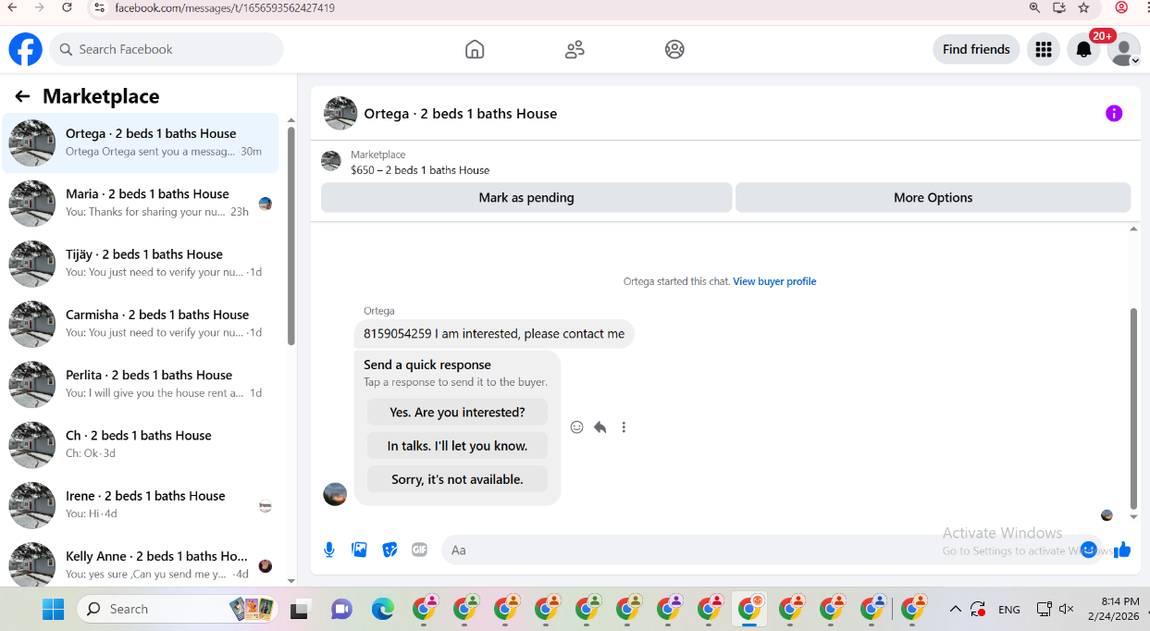Click the chat list scrollbar
The image size is (1150, 631).
pos(291,236)
